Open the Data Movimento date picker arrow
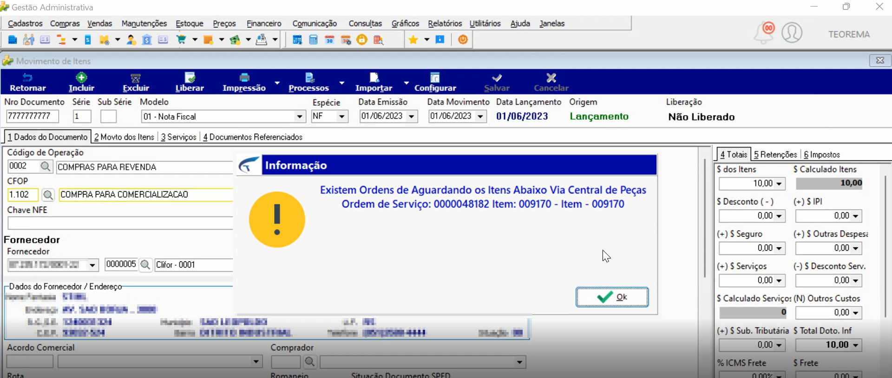 [480, 116]
